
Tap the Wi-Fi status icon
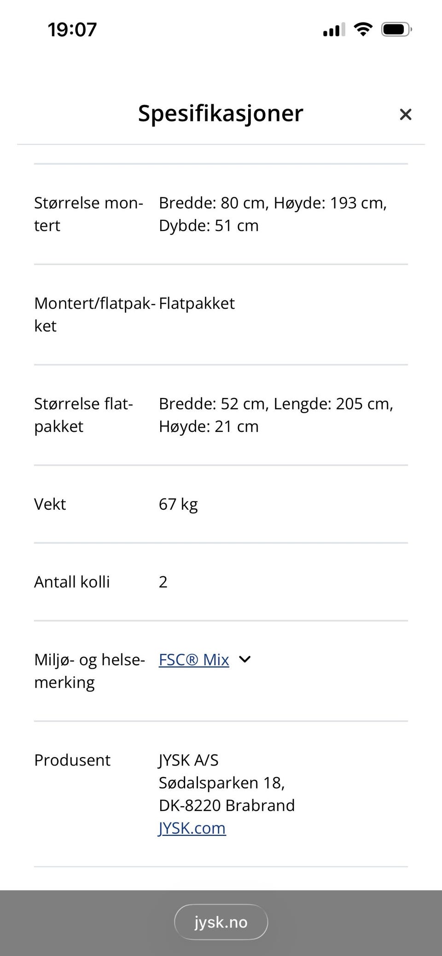(x=363, y=30)
